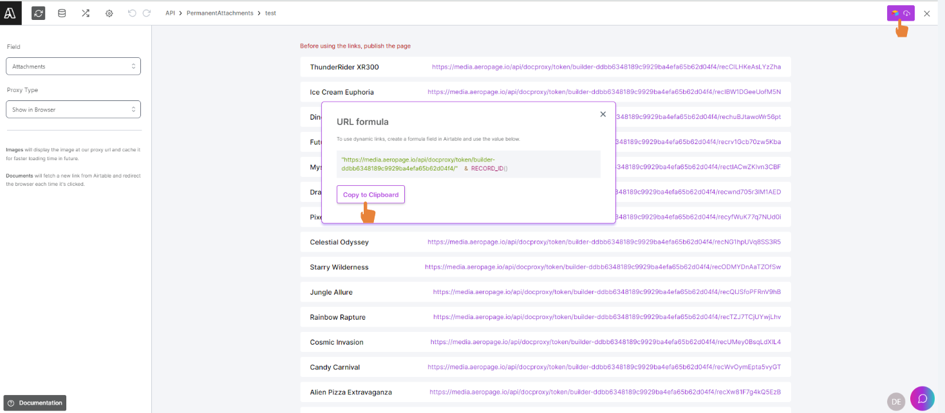Open the Candy Carnival link
945x413 pixels.
[604, 367]
